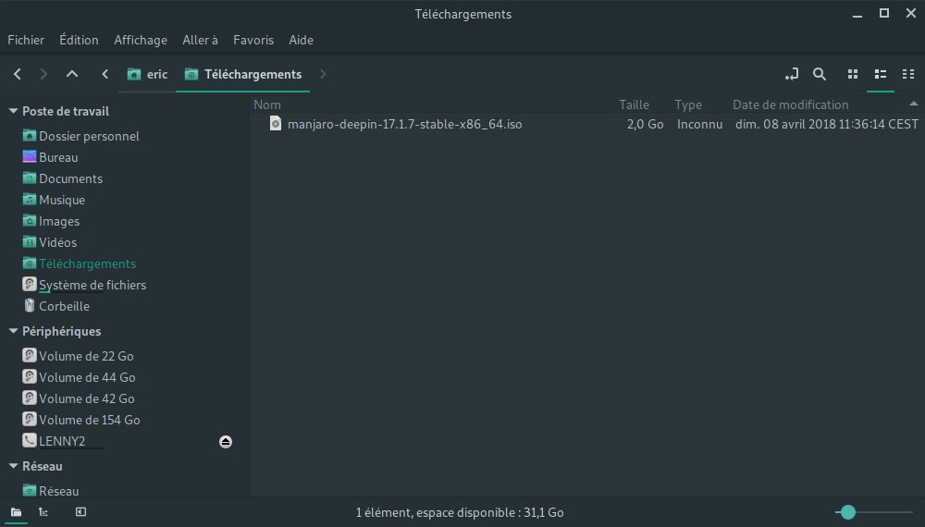Click the Documents folder icon
925x527 pixels.
pyautogui.click(x=30, y=178)
